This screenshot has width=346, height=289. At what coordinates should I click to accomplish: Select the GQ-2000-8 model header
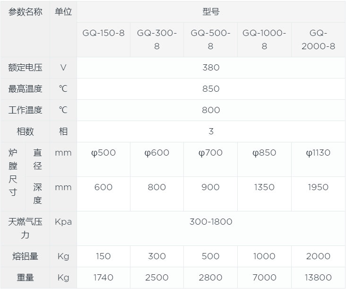(318, 39)
